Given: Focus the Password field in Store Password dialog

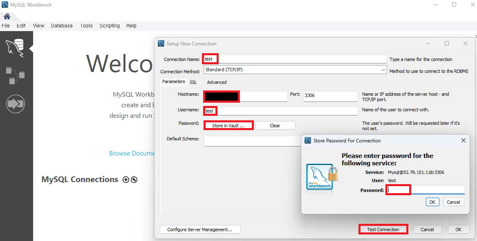Looking at the screenshot, I should point(425,190).
